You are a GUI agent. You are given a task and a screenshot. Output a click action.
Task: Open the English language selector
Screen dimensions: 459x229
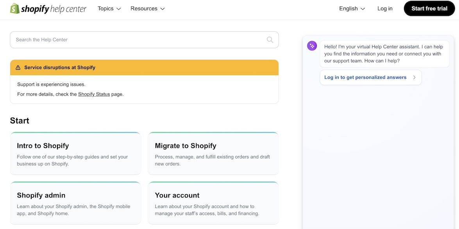352,9
